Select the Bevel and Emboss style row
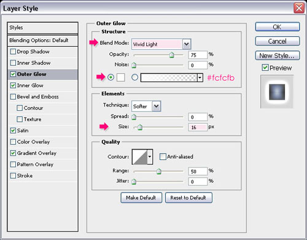Screen dimensions: 307x240 point(43,97)
